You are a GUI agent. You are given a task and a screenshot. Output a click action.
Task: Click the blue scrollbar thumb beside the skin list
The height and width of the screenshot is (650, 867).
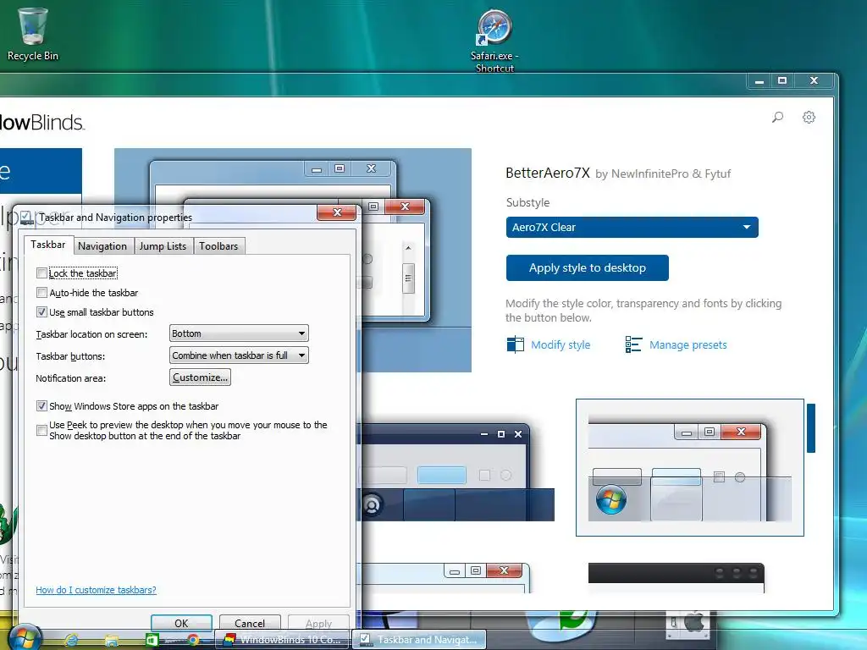[x=811, y=428]
